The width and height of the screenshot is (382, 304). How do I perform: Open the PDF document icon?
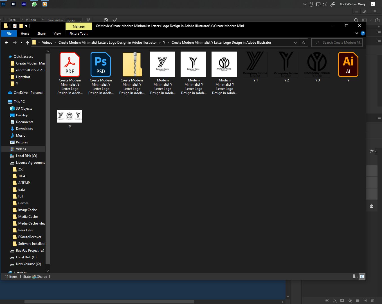[x=70, y=65]
